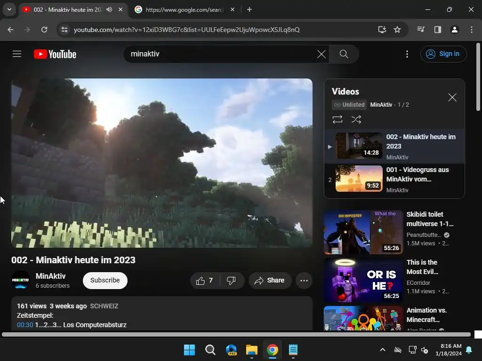This screenshot has height=361, width=482.
Task: Open the taskbar clock and date
Action: coord(449,350)
